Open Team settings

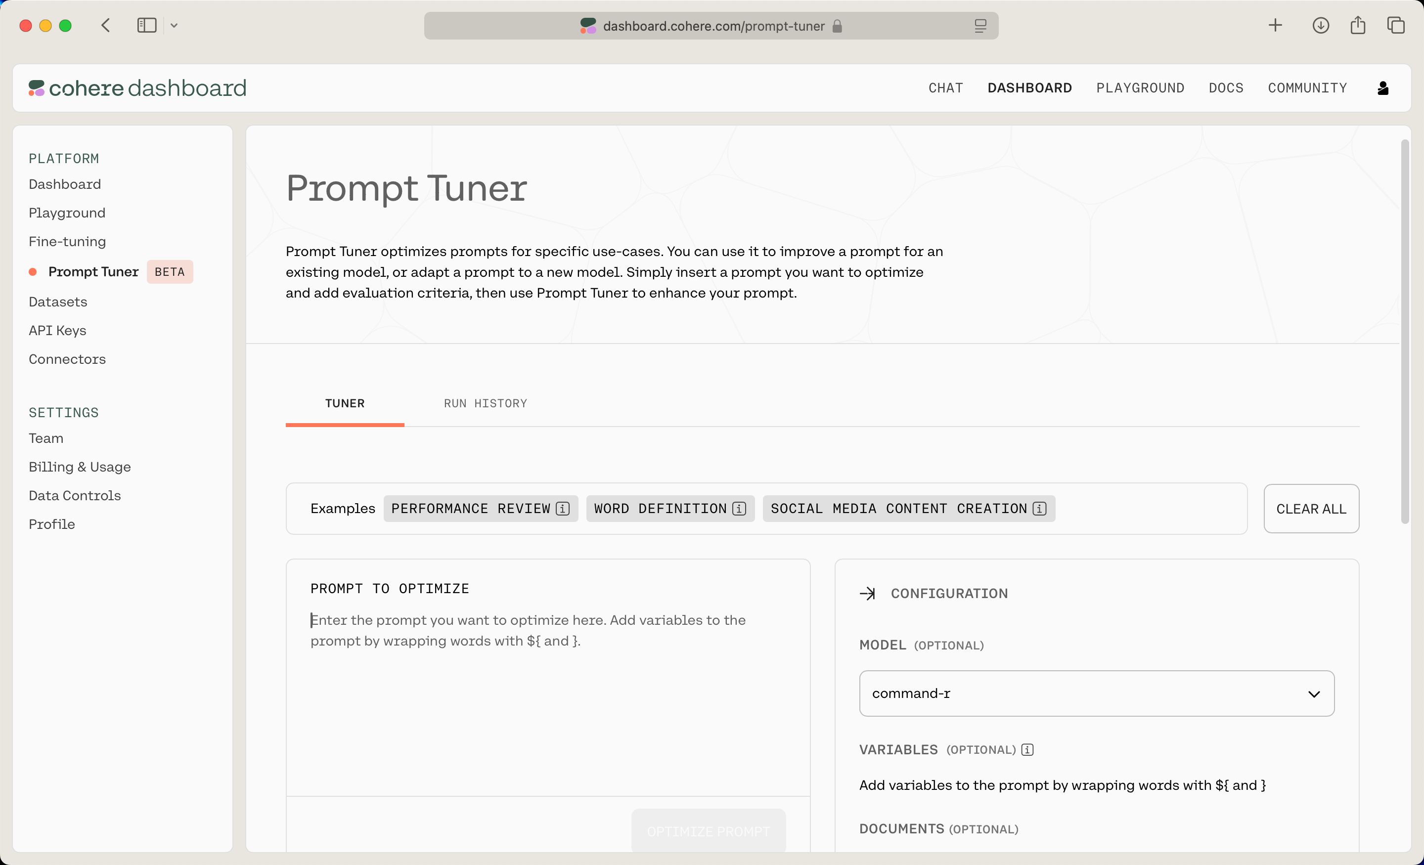coord(45,438)
